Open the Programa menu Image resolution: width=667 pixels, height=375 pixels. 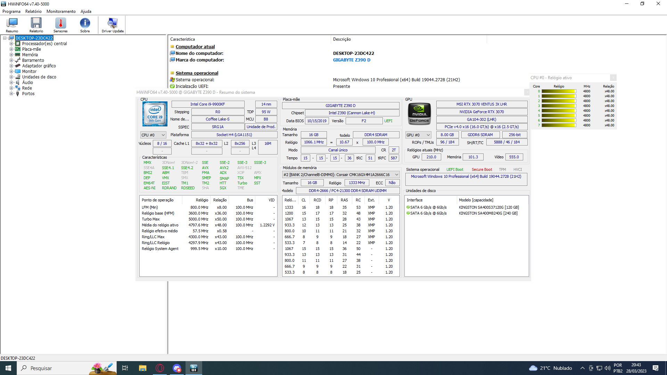pyautogui.click(x=11, y=11)
